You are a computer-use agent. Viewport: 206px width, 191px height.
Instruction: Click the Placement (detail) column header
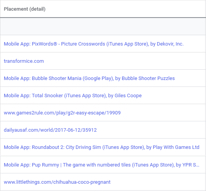pyautogui.click(x=25, y=9)
